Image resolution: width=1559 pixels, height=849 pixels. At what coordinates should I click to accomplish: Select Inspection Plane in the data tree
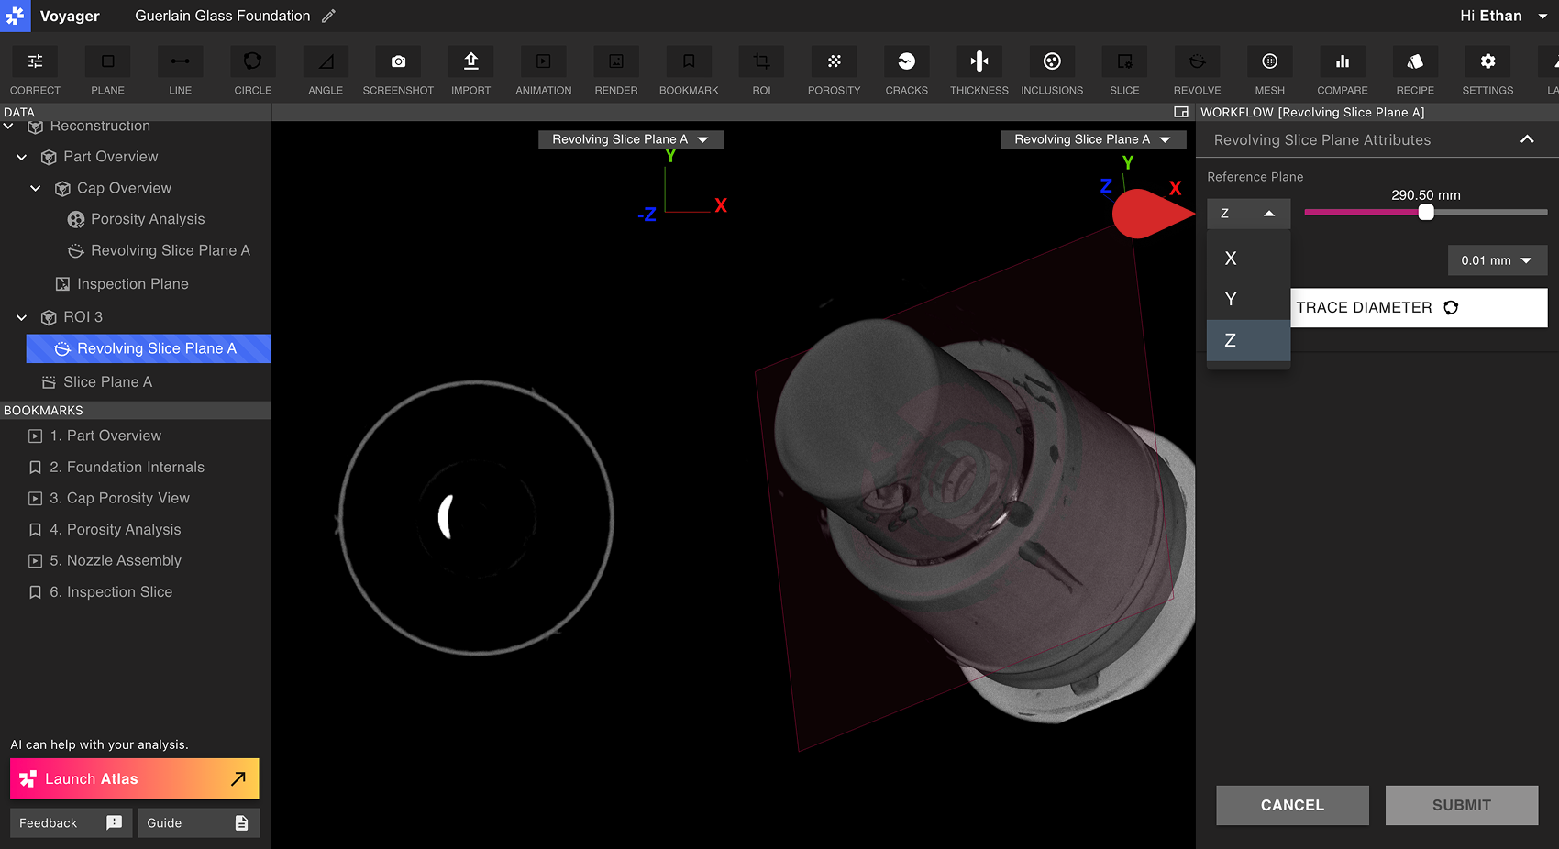[x=122, y=284]
